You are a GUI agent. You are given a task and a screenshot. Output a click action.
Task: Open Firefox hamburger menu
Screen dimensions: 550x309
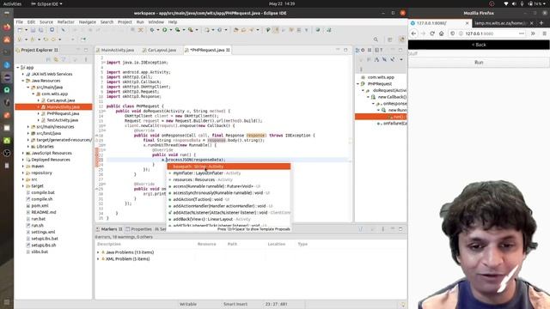pyautogui.click(x=544, y=33)
